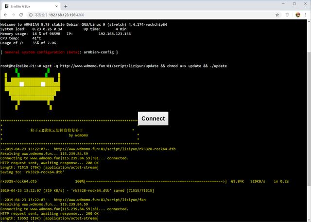This screenshot has width=311, height=222.
Task: Click 'Usage of /: 35% of 7.0G' line
Action: (x=28, y=43)
